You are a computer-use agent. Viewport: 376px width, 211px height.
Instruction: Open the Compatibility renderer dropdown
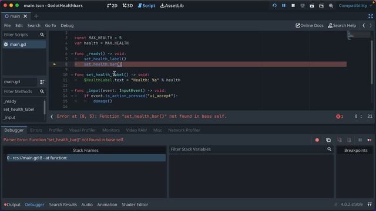pos(355,5)
